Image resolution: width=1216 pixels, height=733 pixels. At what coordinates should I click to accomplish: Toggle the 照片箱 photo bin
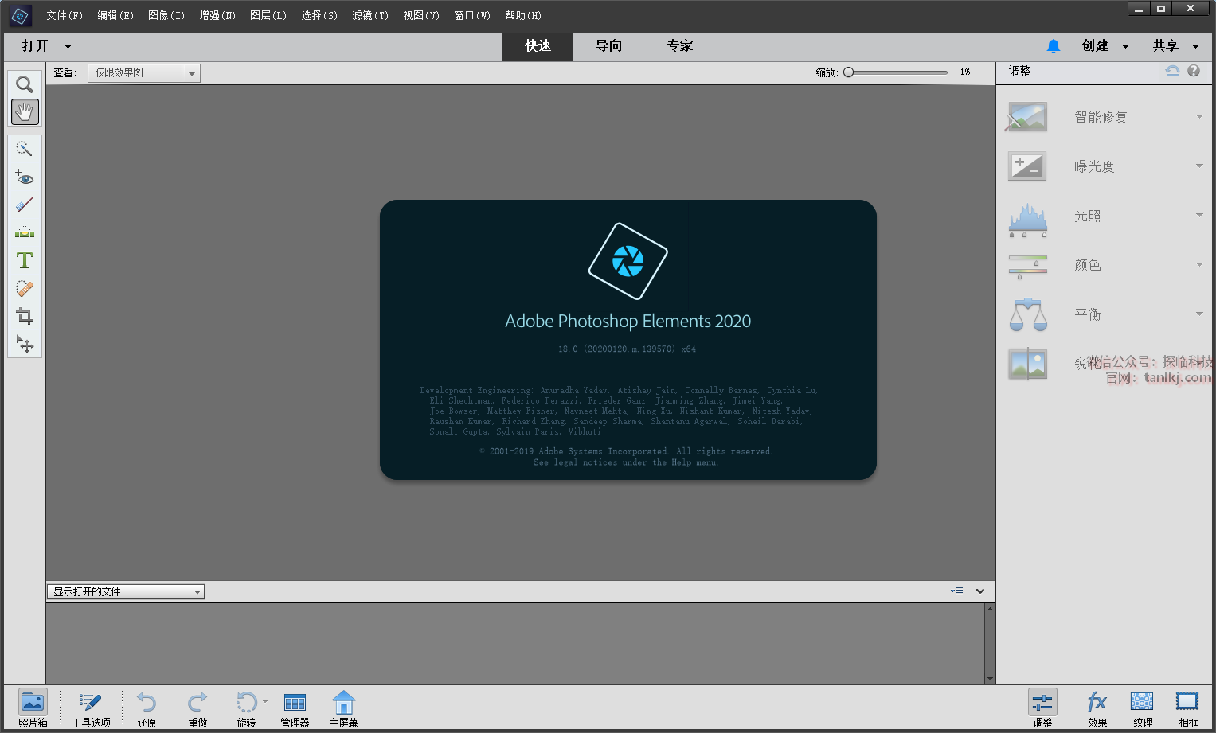[x=33, y=708]
